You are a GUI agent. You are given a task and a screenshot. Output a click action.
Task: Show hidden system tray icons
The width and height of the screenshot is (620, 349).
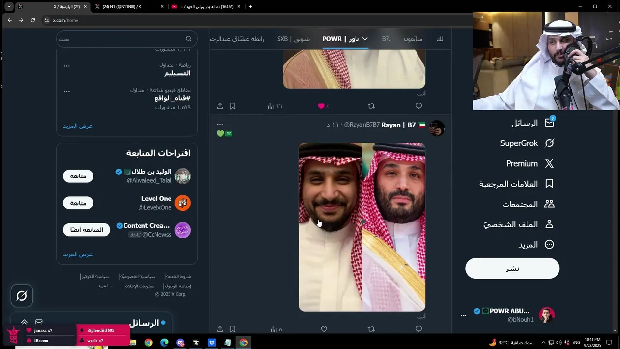tap(543, 343)
